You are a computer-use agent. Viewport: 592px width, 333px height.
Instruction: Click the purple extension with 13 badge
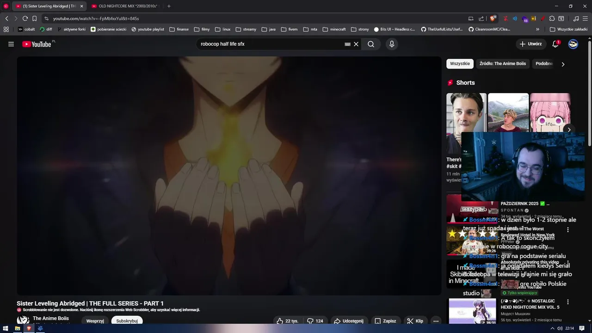click(524, 19)
